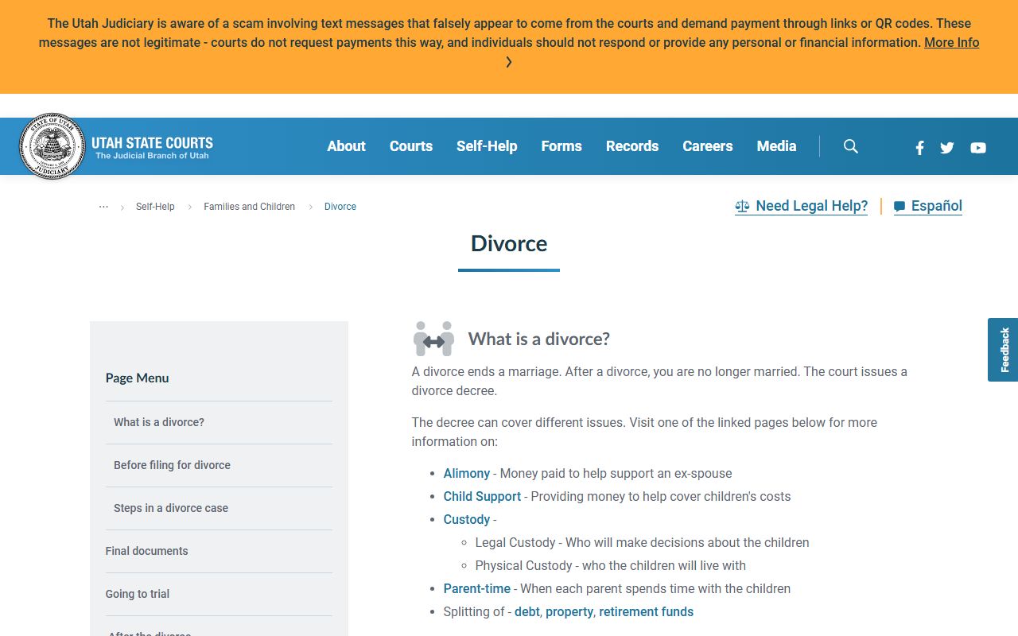Open the Forms menu
The width and height of the screenshot is (1018, 636).
click(561, 146)
